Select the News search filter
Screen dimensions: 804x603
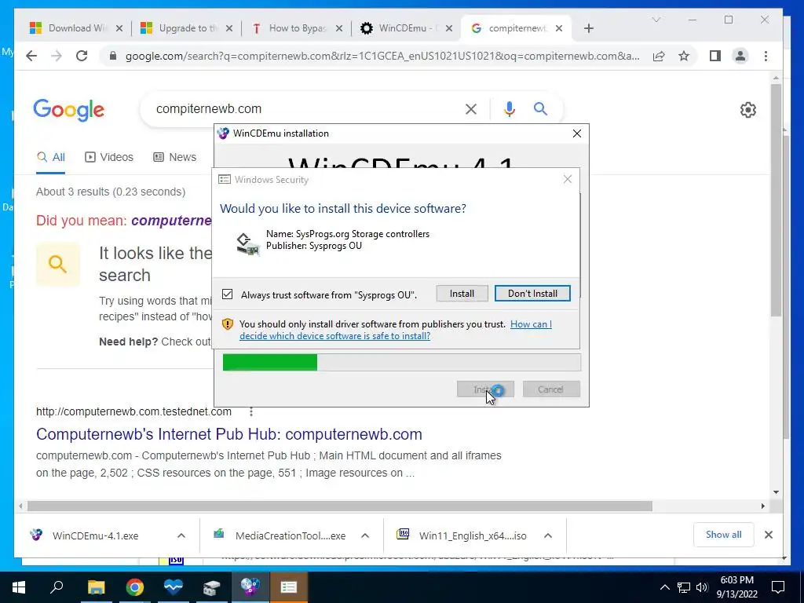(175, 157)
